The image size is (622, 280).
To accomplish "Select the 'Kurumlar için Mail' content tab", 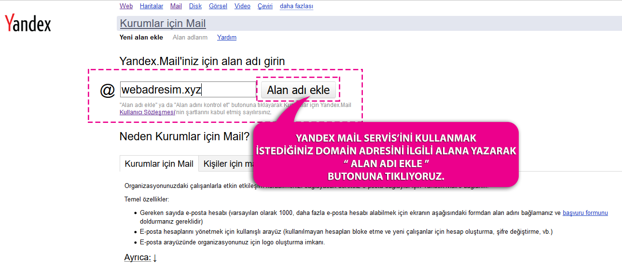I will (x=159, y=163).
